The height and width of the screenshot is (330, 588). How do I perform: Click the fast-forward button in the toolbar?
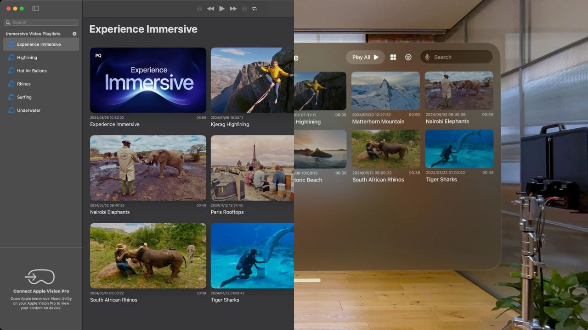tap(233, 9)
